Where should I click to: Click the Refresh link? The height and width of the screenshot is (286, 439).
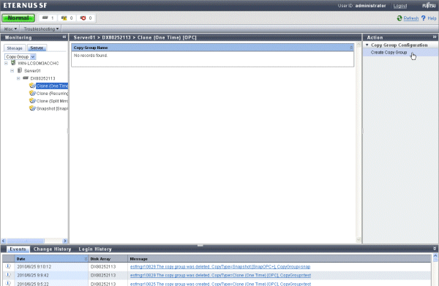tap(411, 18)
